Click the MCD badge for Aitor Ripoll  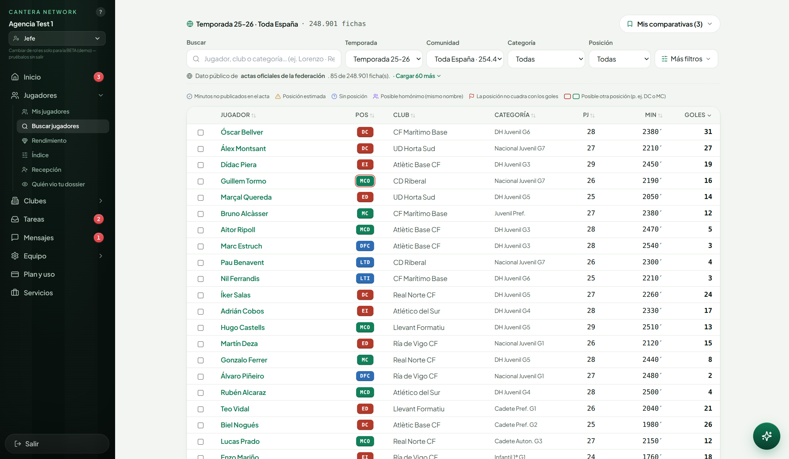(x=365, y=230)
